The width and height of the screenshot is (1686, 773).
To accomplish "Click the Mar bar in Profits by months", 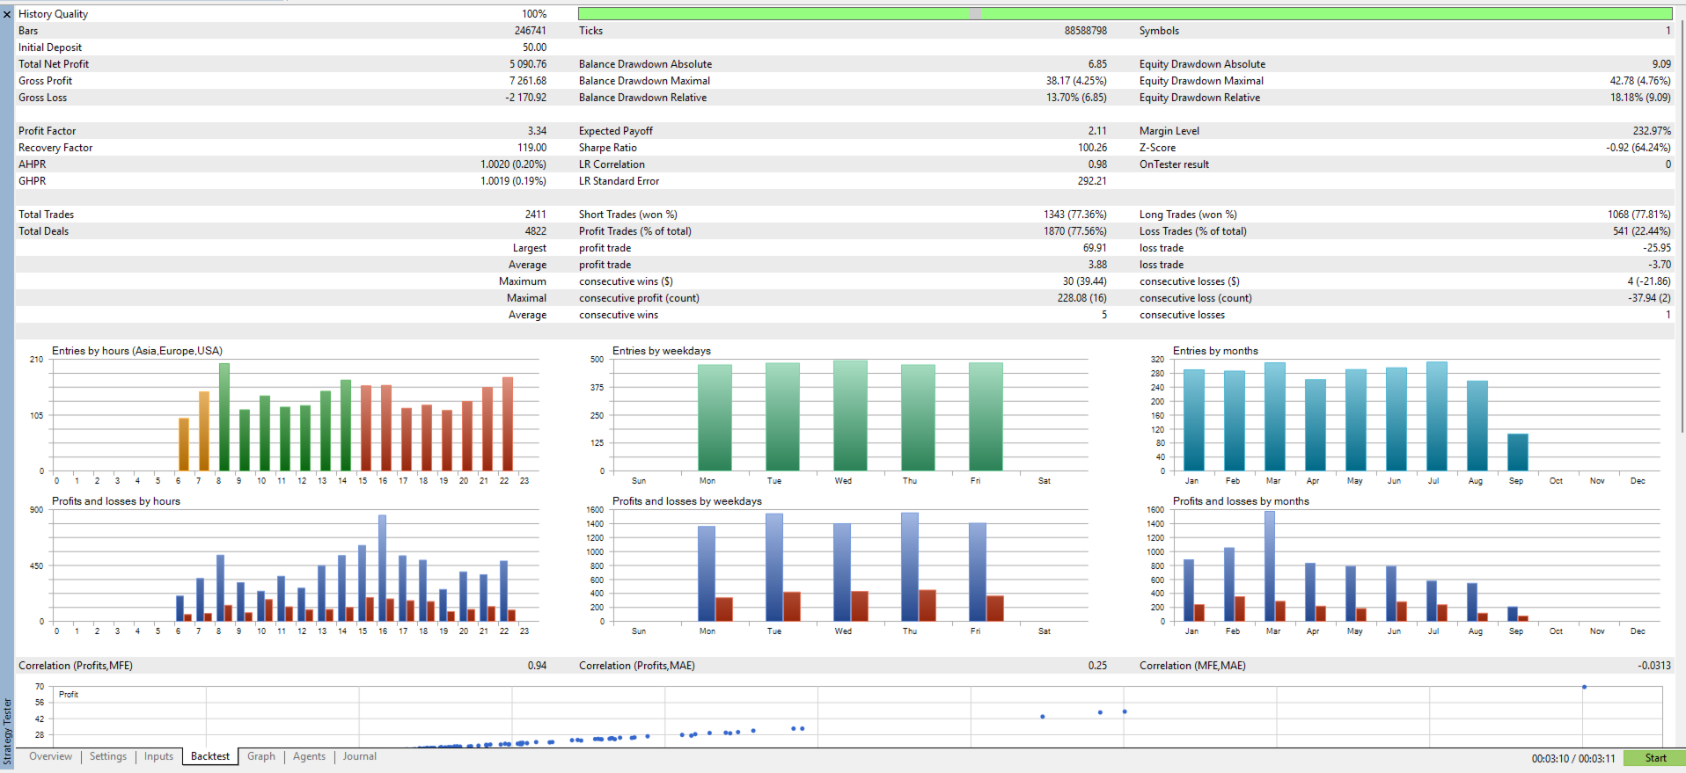I will (x=1270, y=565).
